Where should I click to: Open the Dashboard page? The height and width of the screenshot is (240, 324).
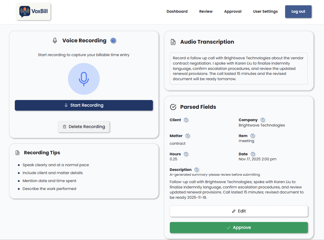point(177,11)
